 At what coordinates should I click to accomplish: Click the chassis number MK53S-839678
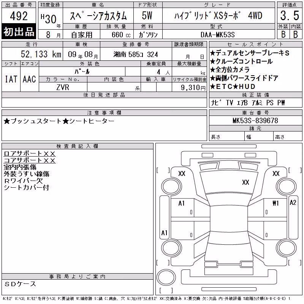[x=255, y=120]
